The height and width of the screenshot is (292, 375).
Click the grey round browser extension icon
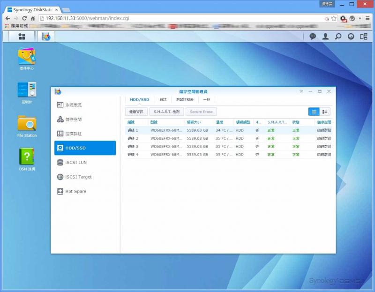click(352, 18)
